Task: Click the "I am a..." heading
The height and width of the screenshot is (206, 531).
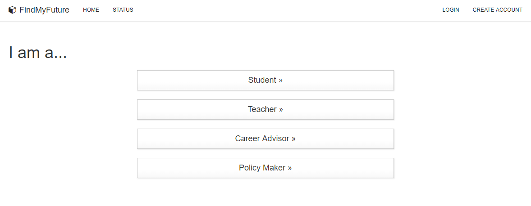Action: pyautogui.click(x=38, y=53)
